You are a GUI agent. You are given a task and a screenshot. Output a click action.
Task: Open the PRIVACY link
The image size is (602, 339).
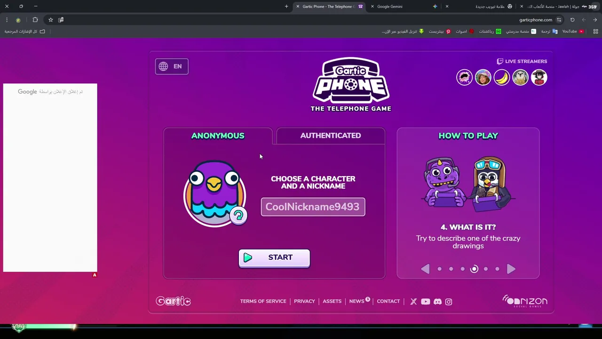[x=304, y=301]
